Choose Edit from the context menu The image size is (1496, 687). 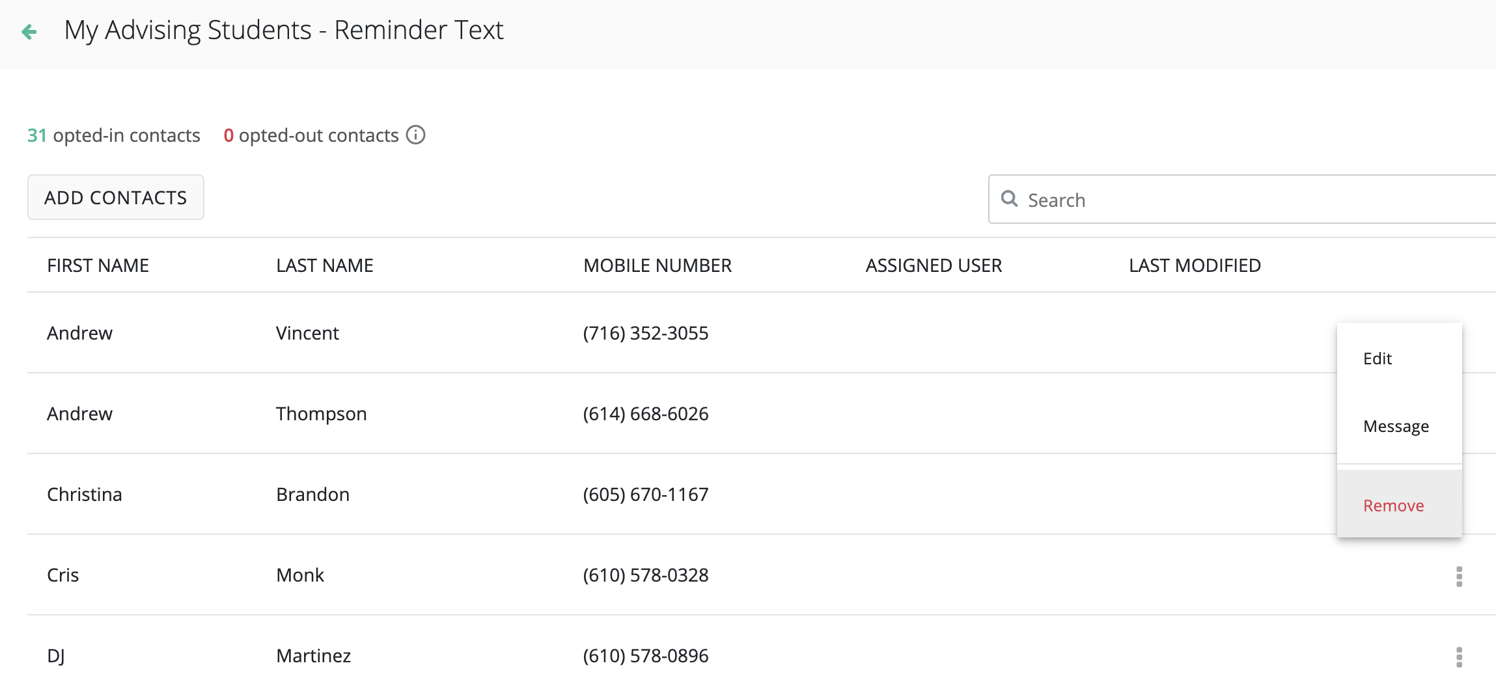coord(1378,358)
